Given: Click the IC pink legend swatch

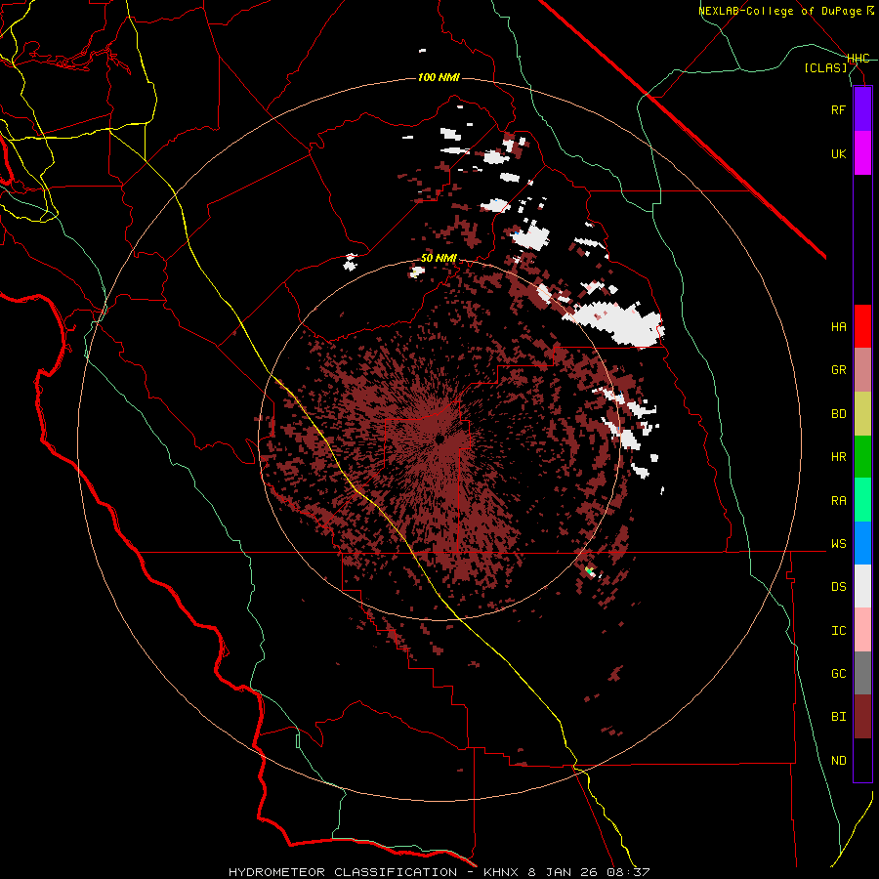Looking at the screenshot, I should coord(862,630).
